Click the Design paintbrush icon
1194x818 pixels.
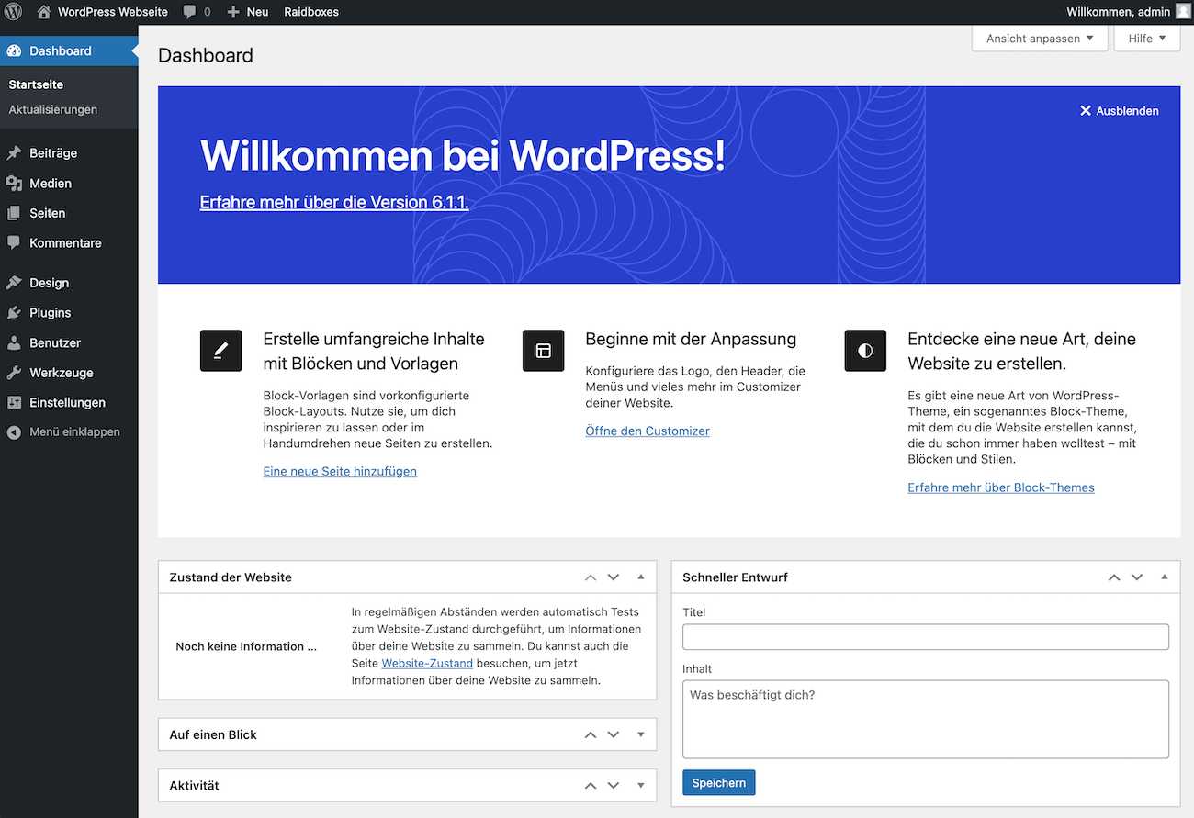click(14, 283)
